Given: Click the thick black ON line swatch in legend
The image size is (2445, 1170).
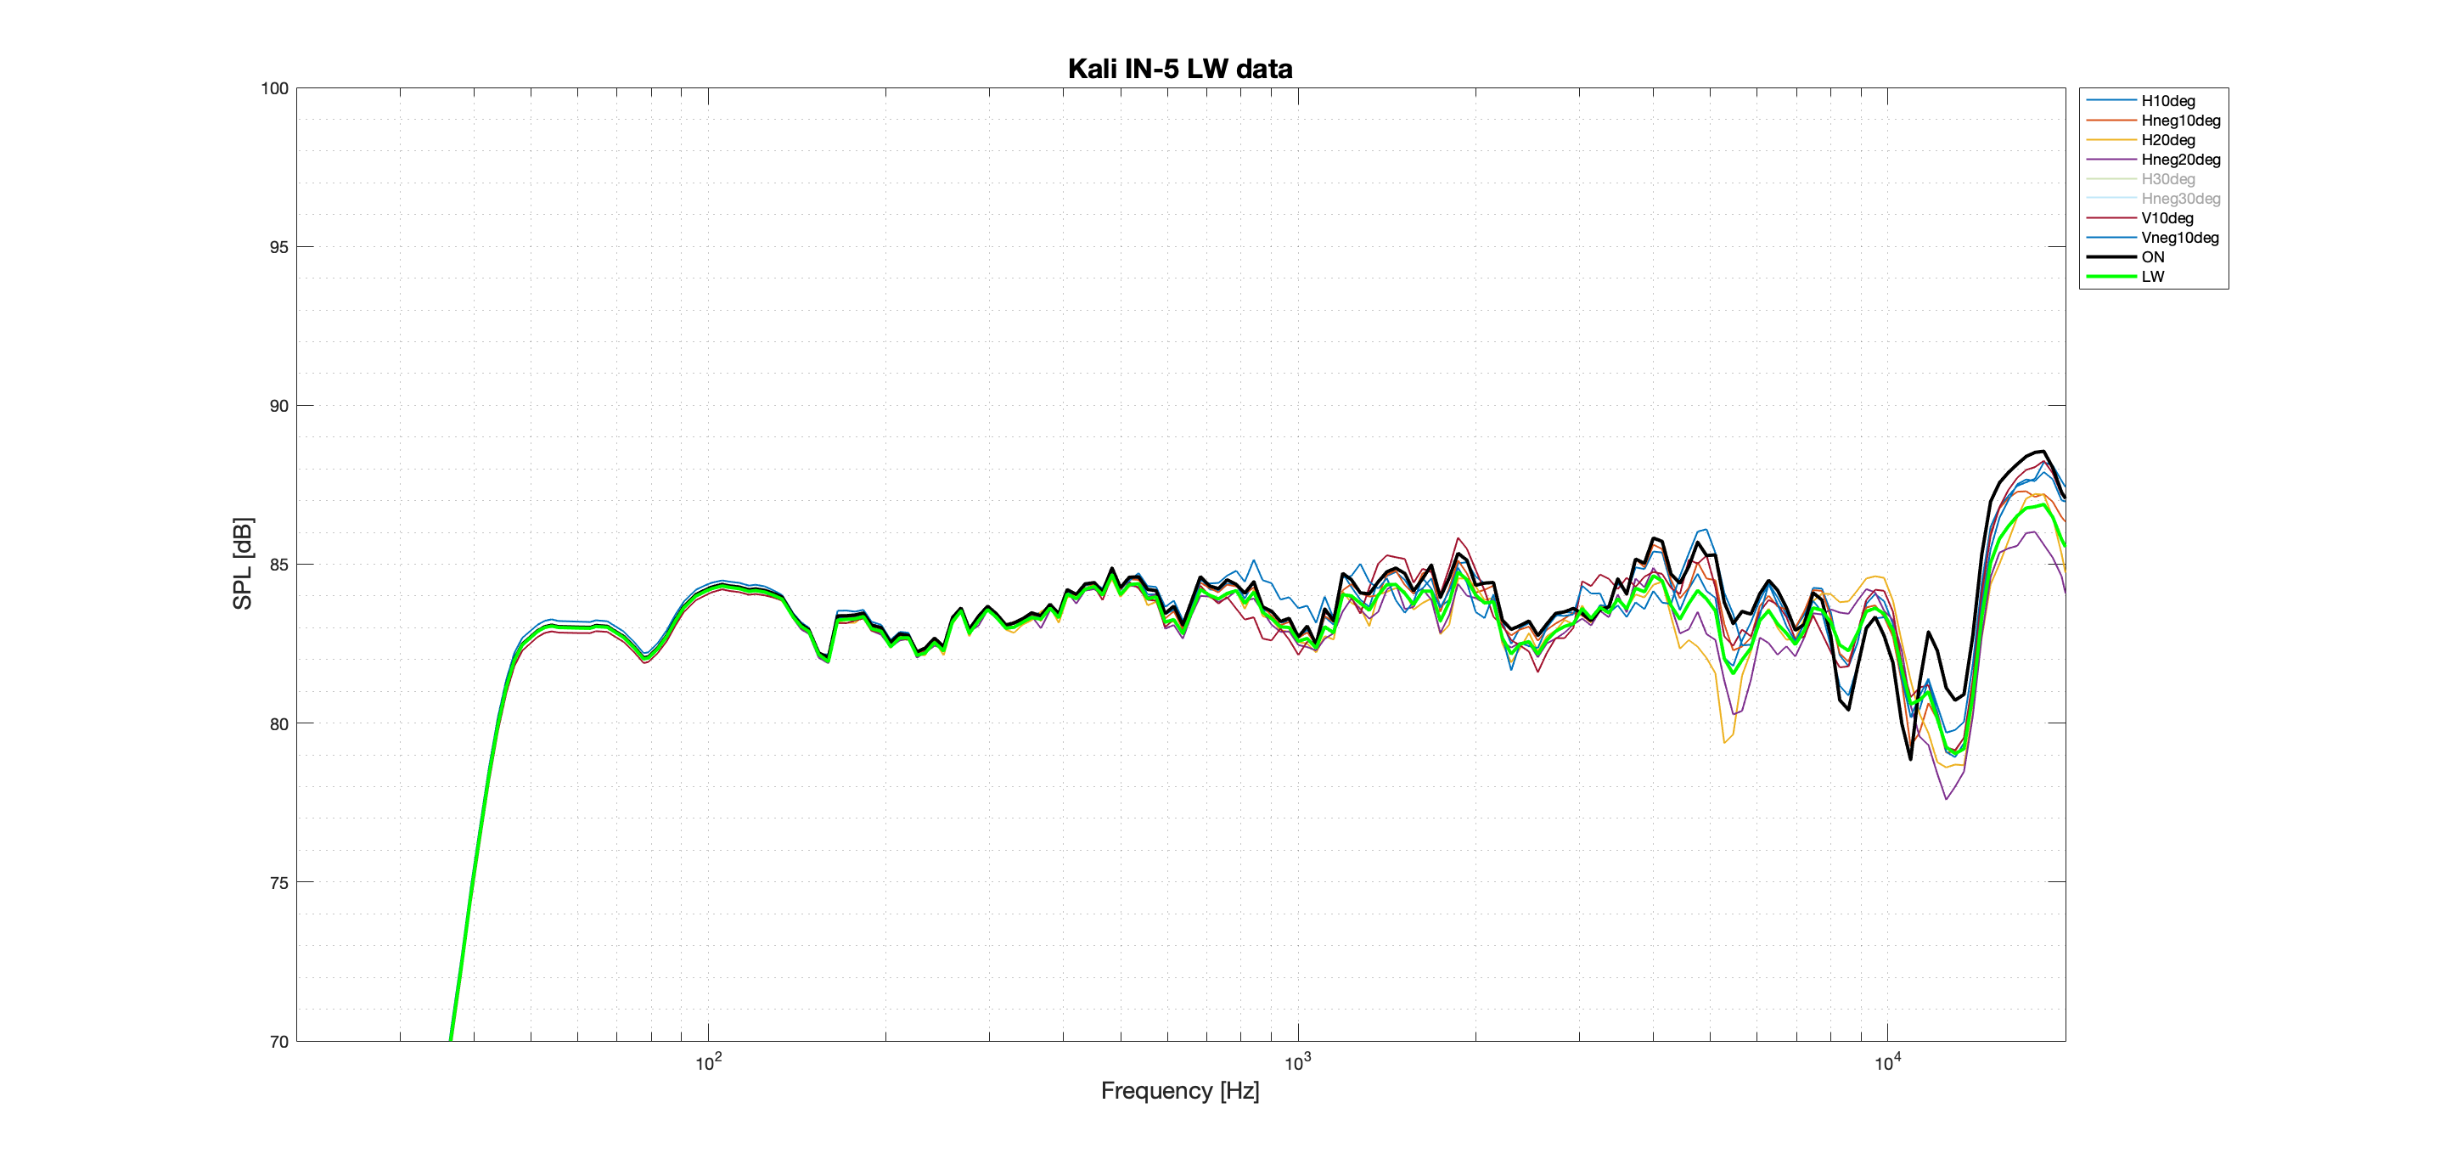Looking at the screenshot, I should (x=2111, y=257).
